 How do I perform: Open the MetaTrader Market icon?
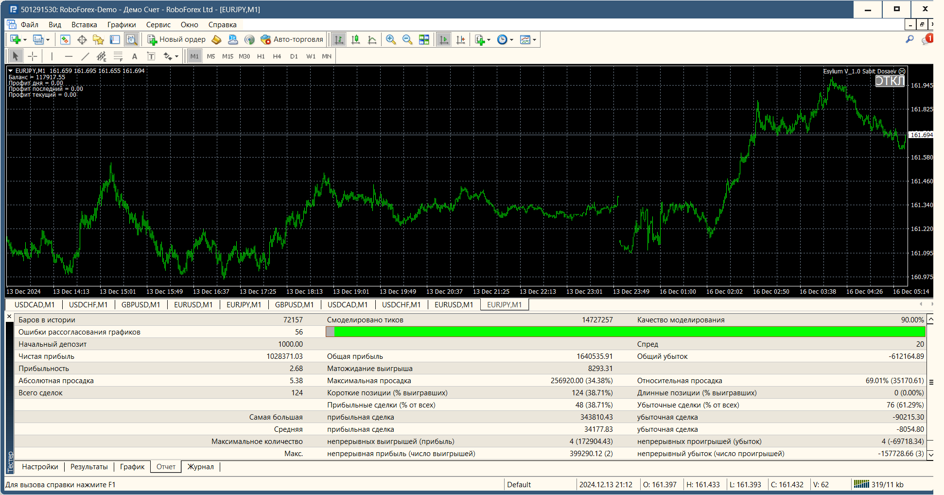[216, 40]
